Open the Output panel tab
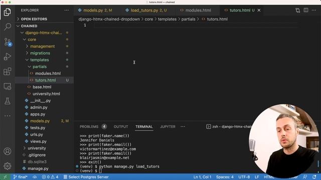321x180 pixels. tap(121, 126)
